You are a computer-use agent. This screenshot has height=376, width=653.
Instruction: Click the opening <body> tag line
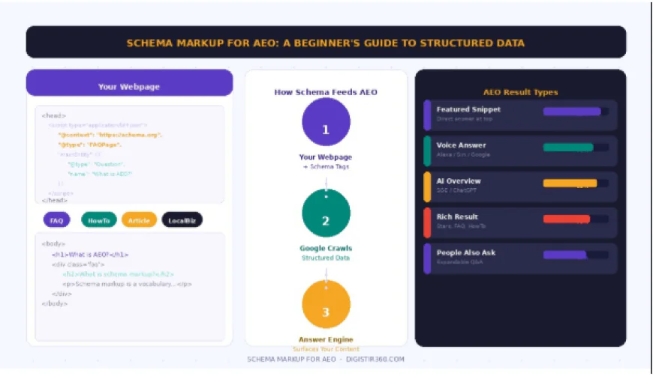53,244
